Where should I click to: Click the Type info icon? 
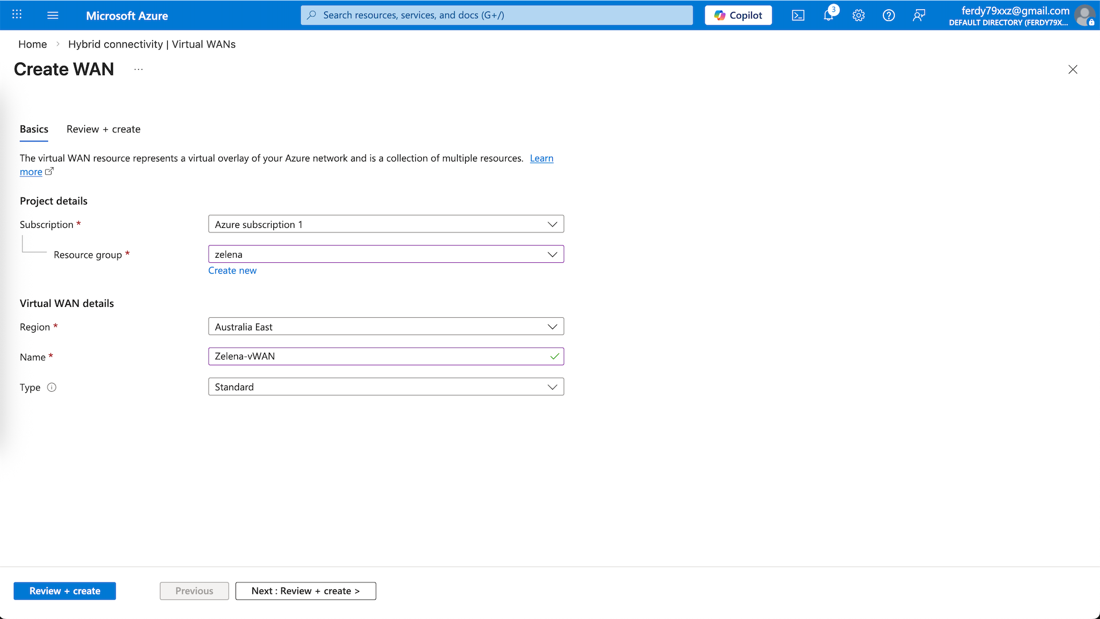pos(52,387)
